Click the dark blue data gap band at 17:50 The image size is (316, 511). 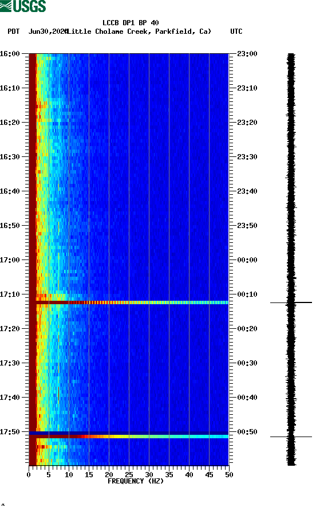[x=129, y=433]
